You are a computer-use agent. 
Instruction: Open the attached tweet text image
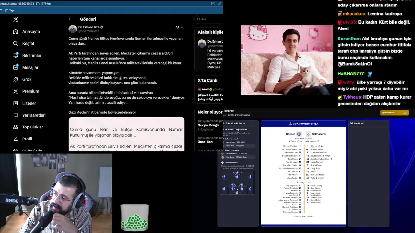coord(126,134)
